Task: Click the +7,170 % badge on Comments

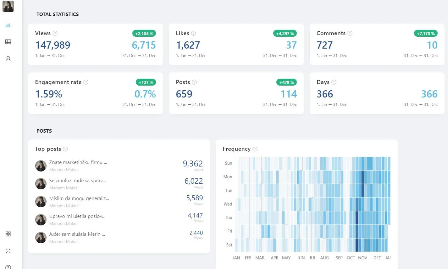Action: tap(426, 34)
